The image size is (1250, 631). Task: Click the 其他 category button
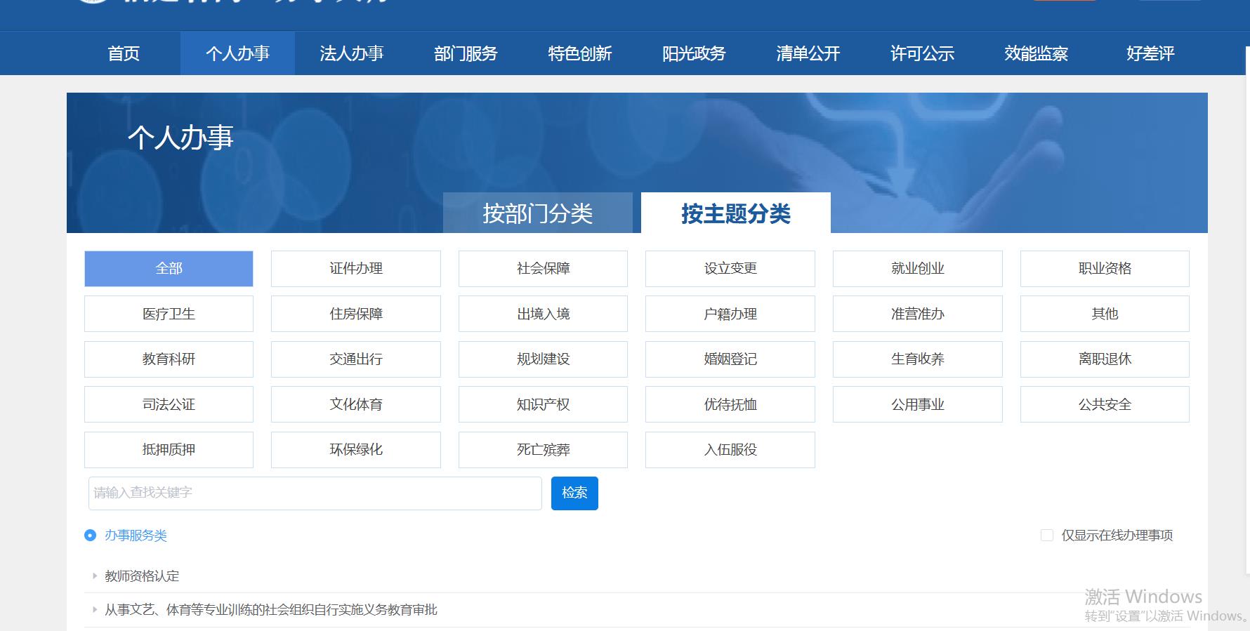click(1105, 314)
